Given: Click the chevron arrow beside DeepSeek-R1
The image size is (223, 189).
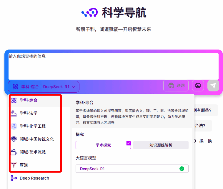Looking at the screenshot, I should (74, 87).
